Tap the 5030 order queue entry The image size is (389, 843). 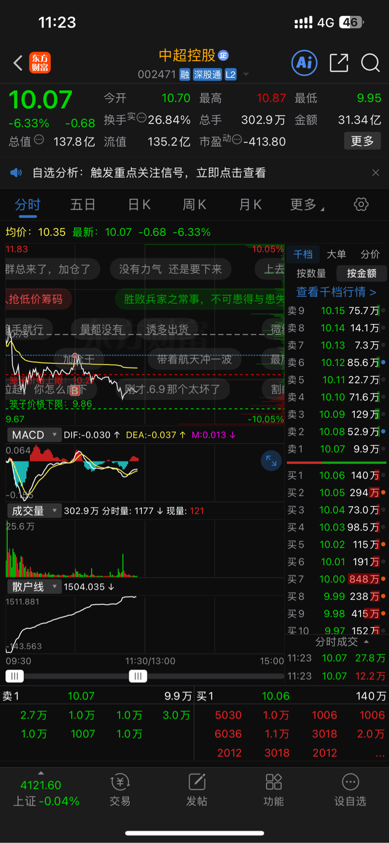point(228,715)
